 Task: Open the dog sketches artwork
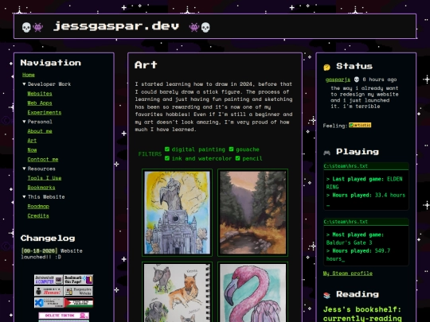pos(177,292)
